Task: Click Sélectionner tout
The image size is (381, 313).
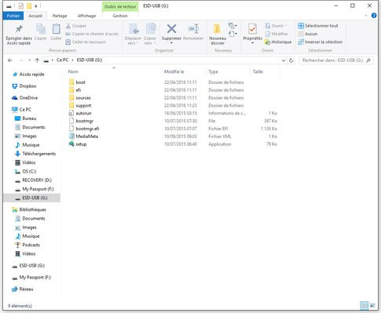Action: click(318, 26)
